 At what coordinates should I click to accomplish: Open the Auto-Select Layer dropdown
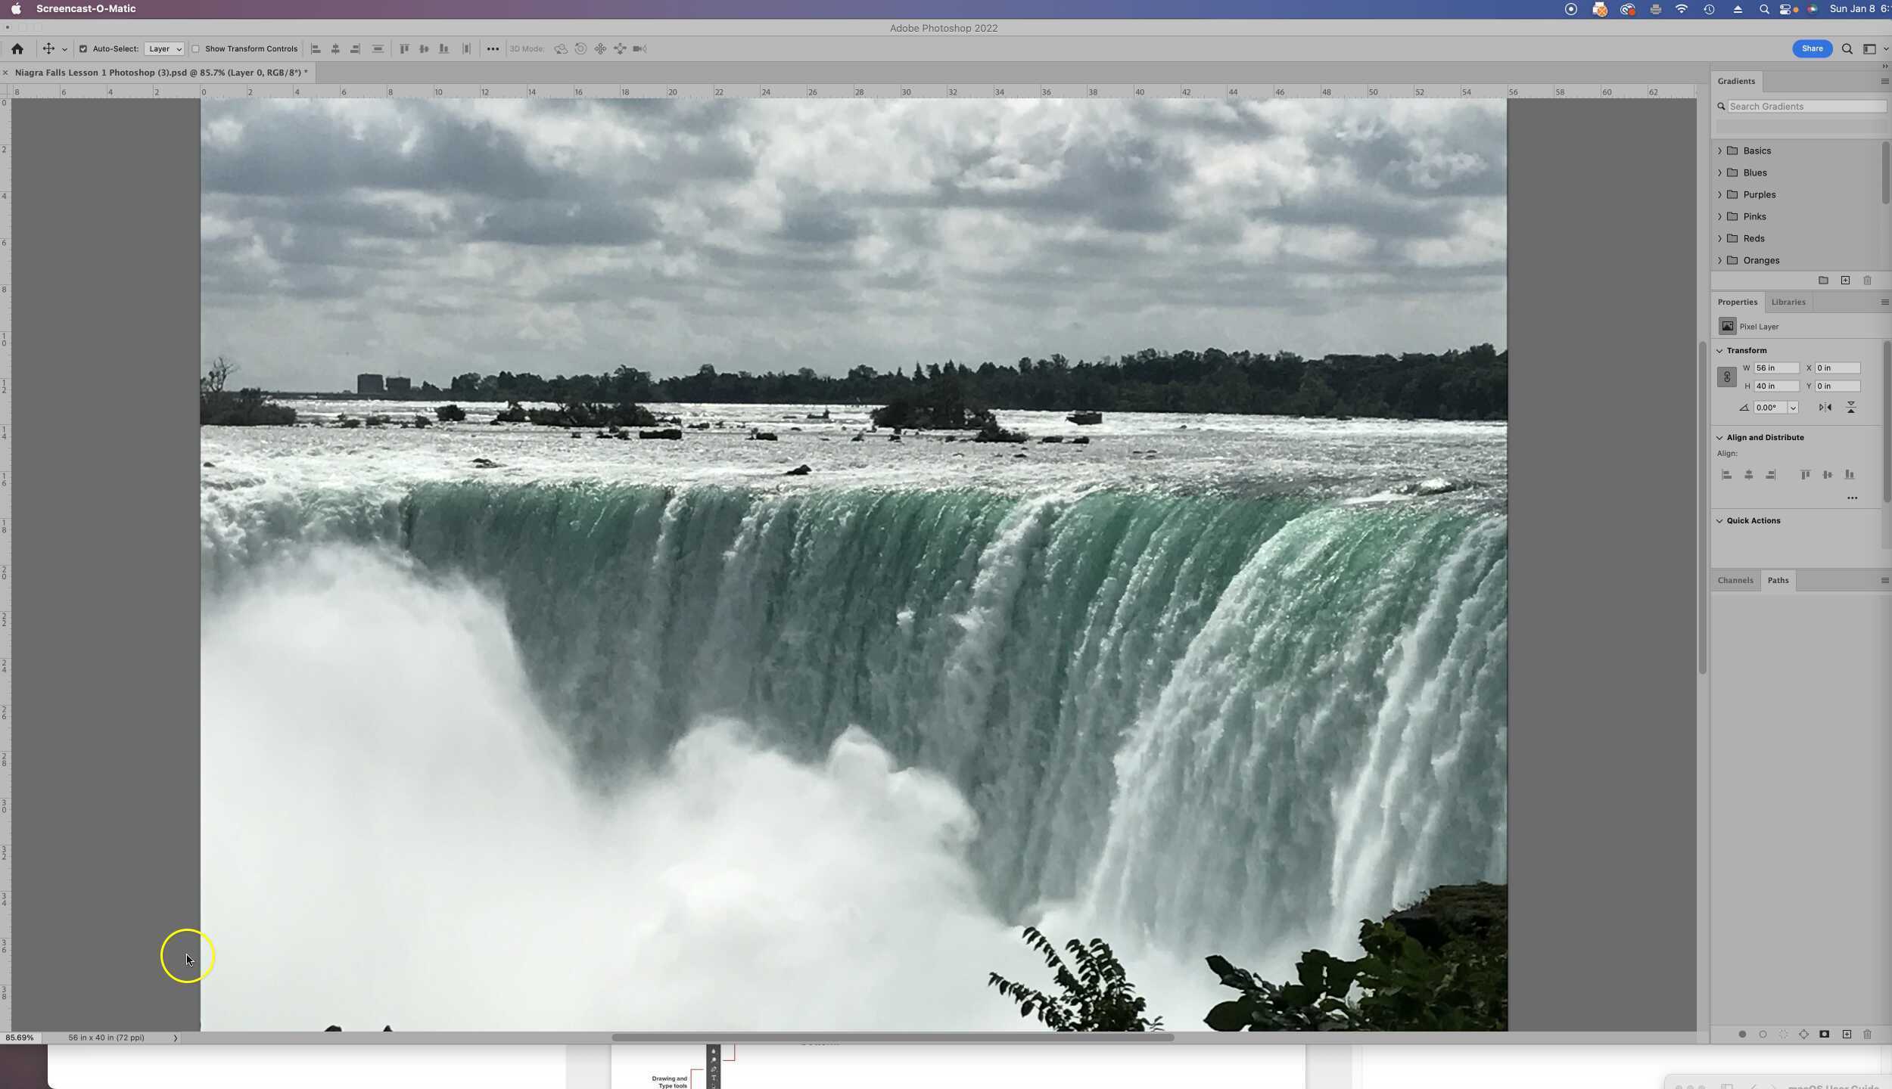(x=164, y=48)
